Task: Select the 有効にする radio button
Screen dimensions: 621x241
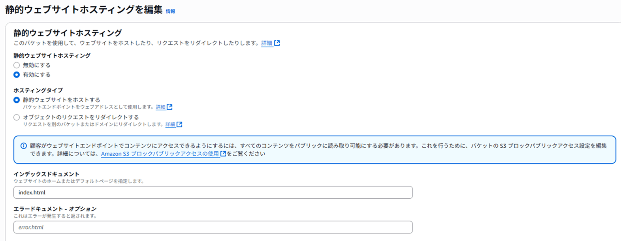Action: [x=17, y=75]
